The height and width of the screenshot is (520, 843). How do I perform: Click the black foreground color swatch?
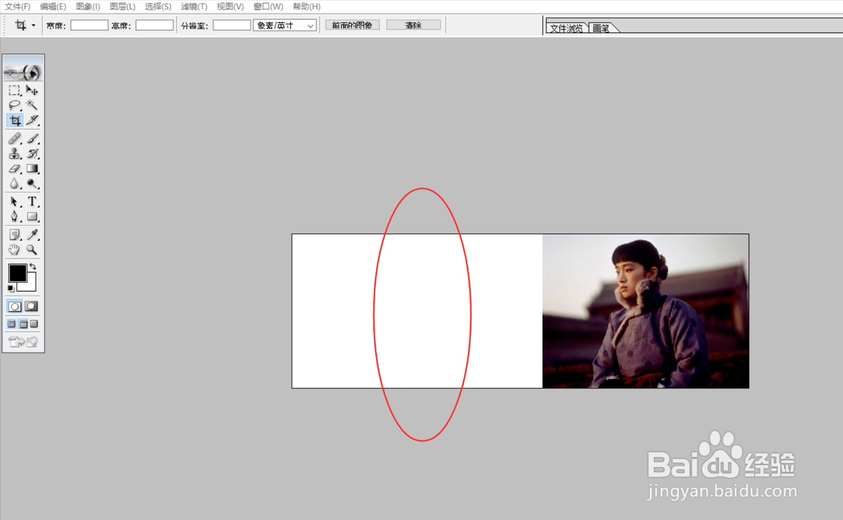[17, 273]
